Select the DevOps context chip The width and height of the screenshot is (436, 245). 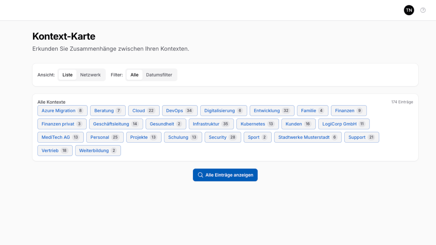pyautogui.click(x=179, y=111)
